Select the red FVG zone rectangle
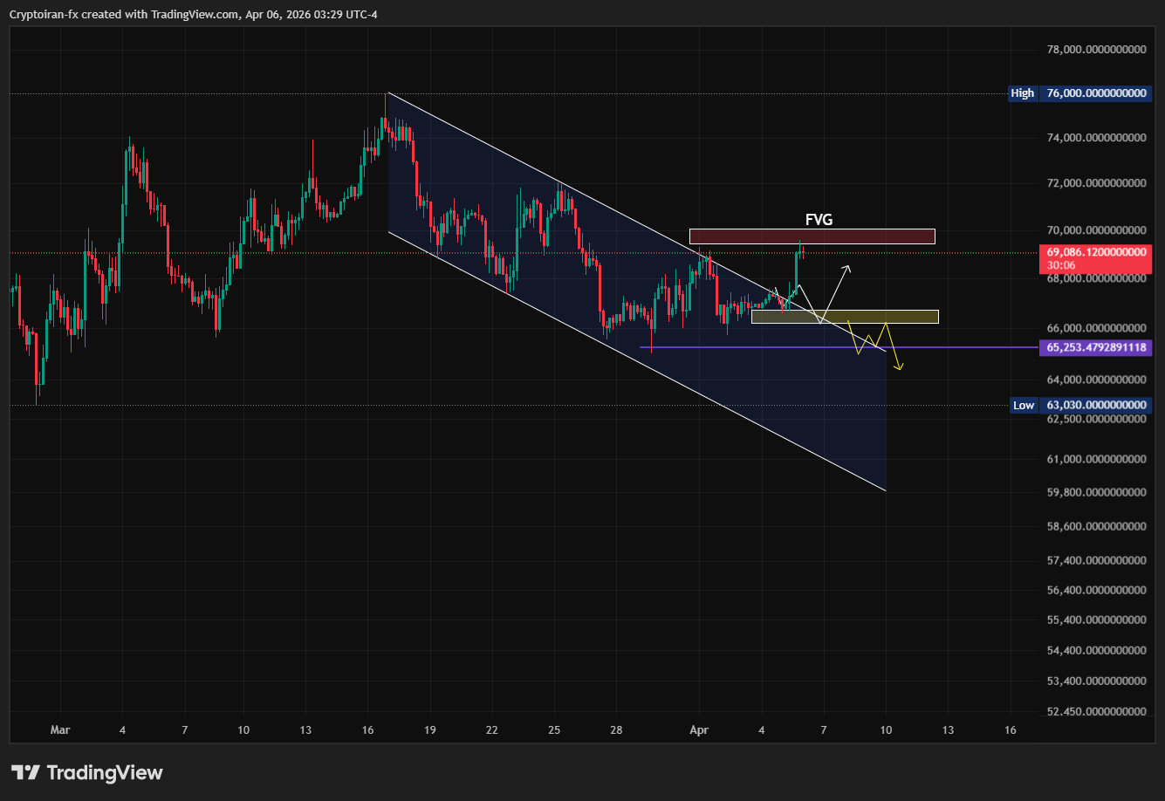The image size is (1165, 801). (x=812, y=236)
